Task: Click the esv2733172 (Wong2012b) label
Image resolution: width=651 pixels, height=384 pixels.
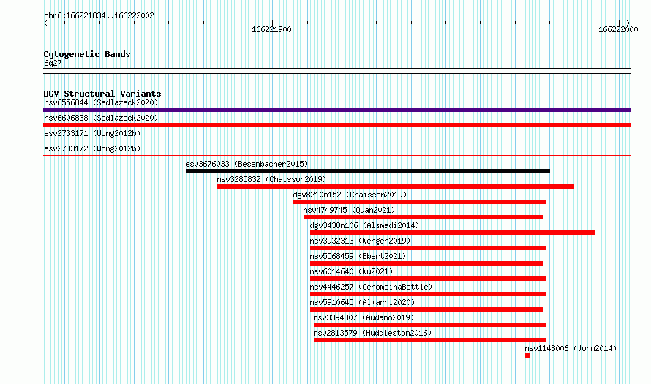Action: pyautogui.click(x=92, y=148)
